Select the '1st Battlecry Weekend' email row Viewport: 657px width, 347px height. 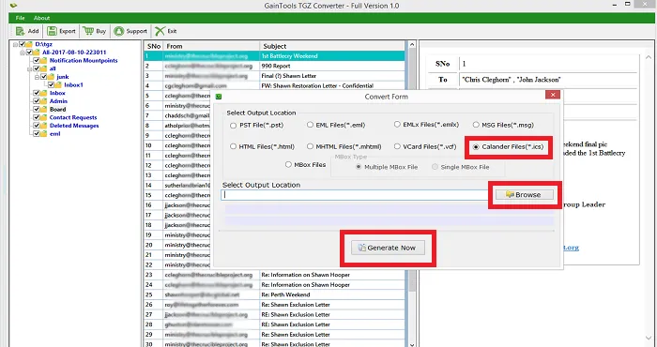274,56
